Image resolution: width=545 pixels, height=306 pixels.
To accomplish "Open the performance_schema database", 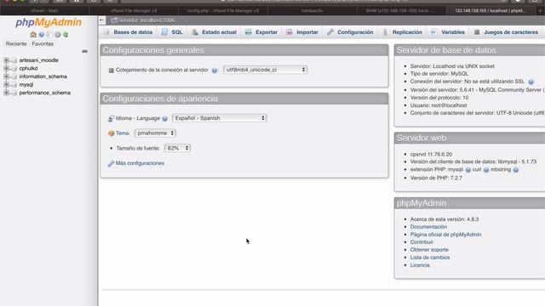I will click(x=45, y=93).
